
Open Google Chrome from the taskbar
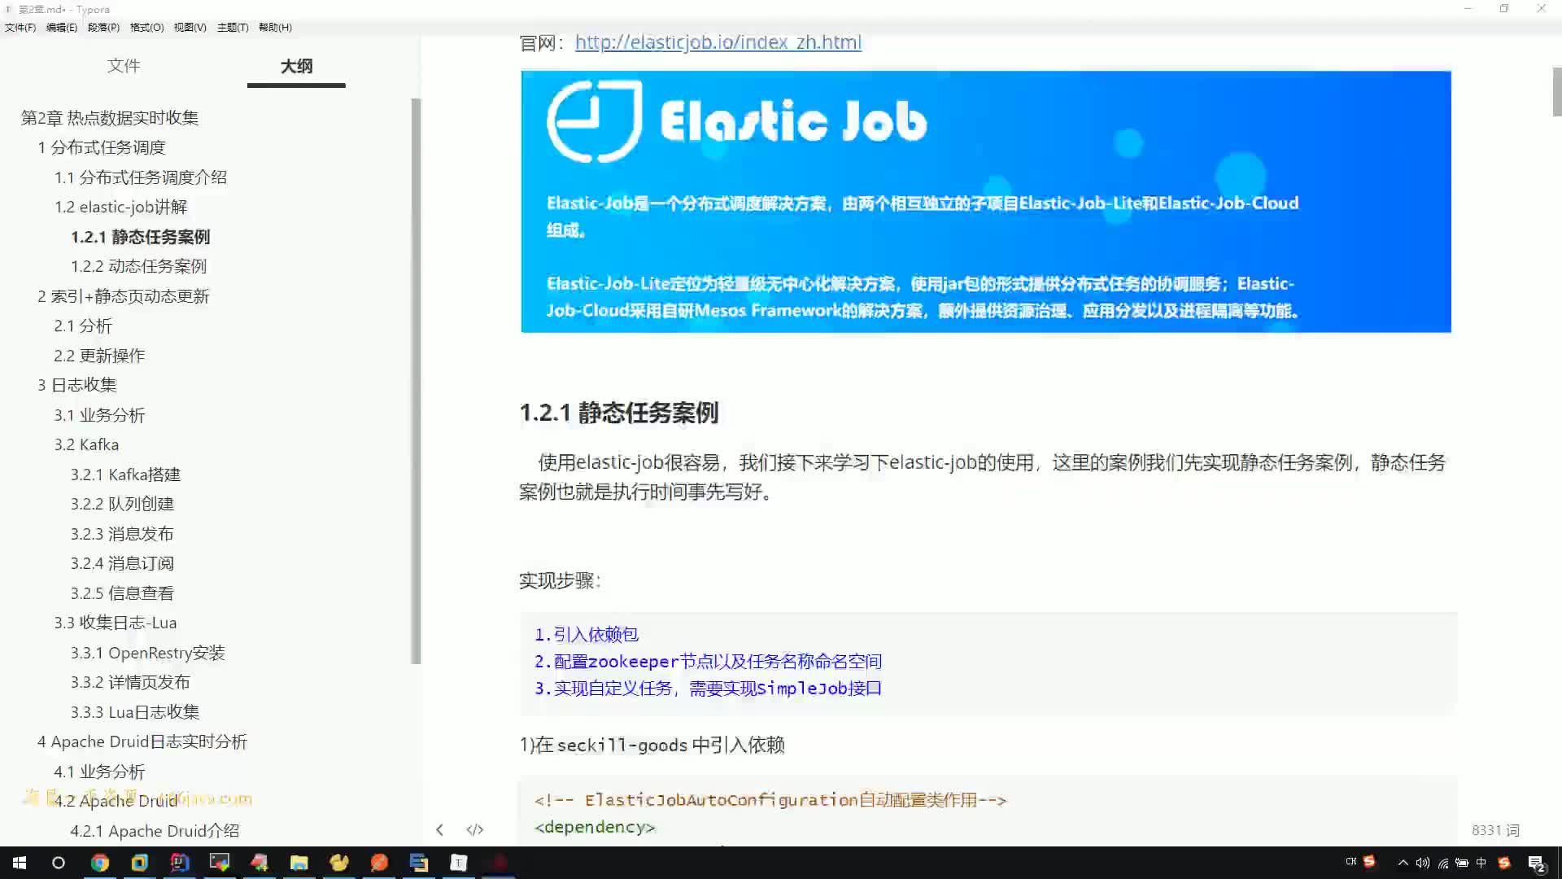tap(99, 863)
